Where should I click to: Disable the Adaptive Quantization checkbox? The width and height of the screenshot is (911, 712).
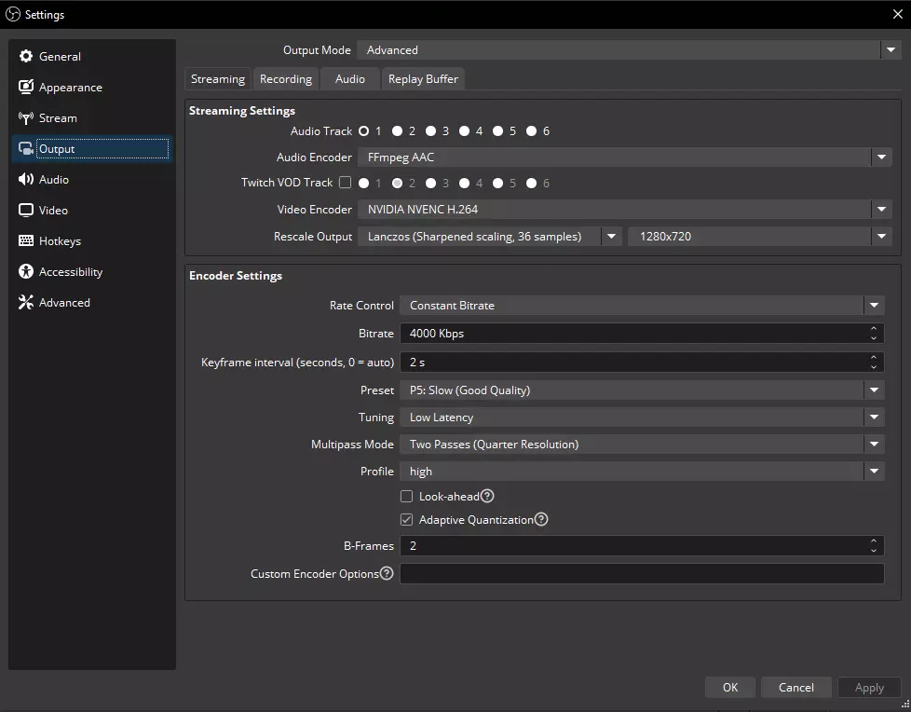(x=406, y=520)
